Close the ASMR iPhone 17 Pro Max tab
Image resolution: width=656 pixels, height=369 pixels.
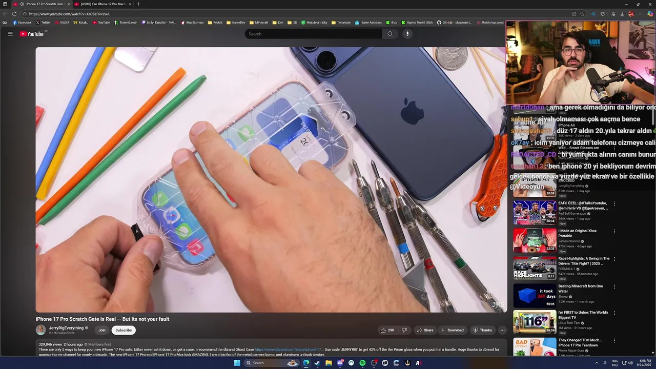pyautogui.click(x=130, y=4)
